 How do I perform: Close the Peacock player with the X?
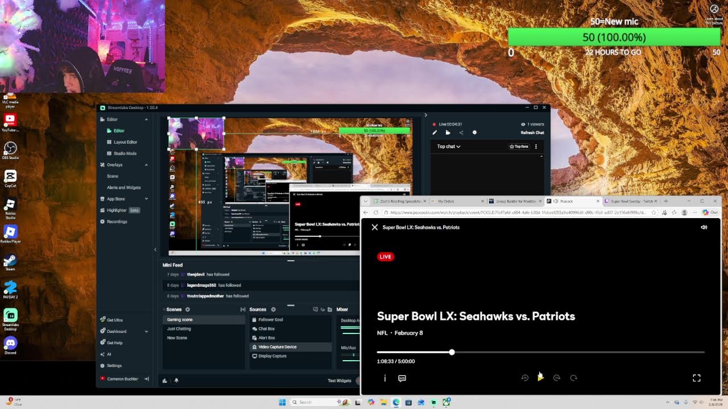(x=375, y=227)
